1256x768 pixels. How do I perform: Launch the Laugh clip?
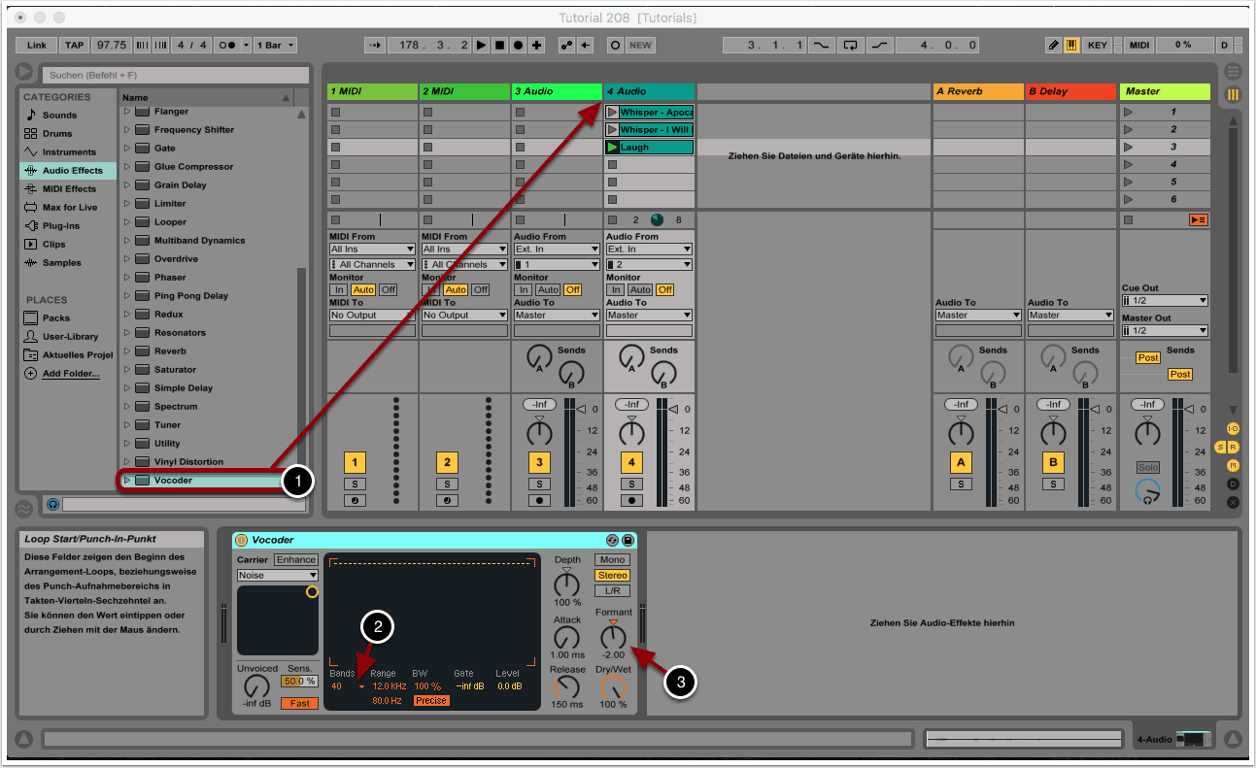click(612, 148)
